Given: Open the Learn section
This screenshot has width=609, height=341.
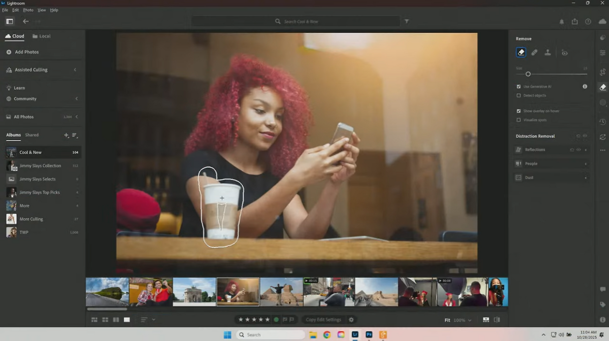Looking at the screenshot, I should [16, 88].
